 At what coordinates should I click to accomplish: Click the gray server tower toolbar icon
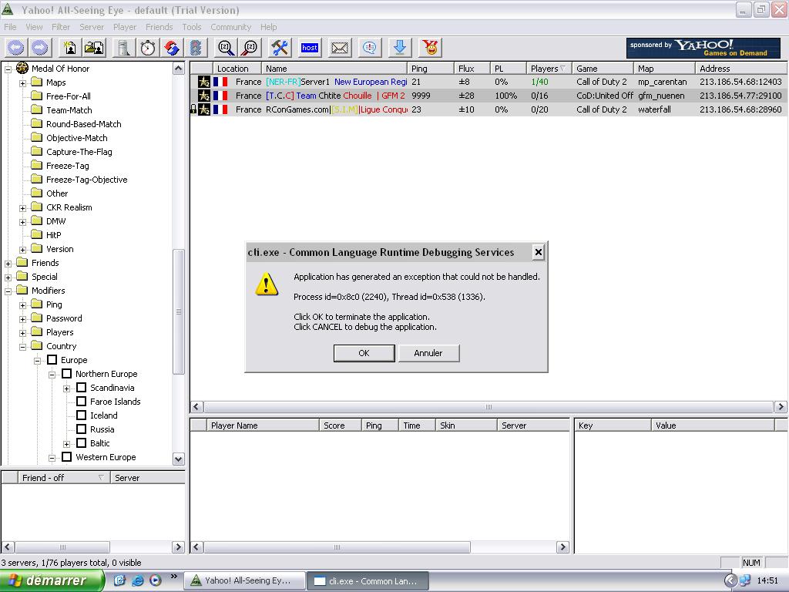click(123, 48)
